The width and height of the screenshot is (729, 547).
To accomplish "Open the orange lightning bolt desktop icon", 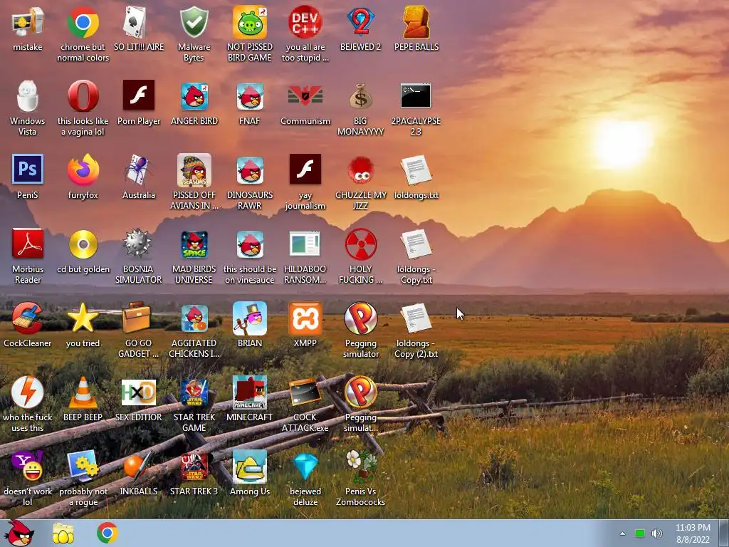I will (x=28, y=392).
